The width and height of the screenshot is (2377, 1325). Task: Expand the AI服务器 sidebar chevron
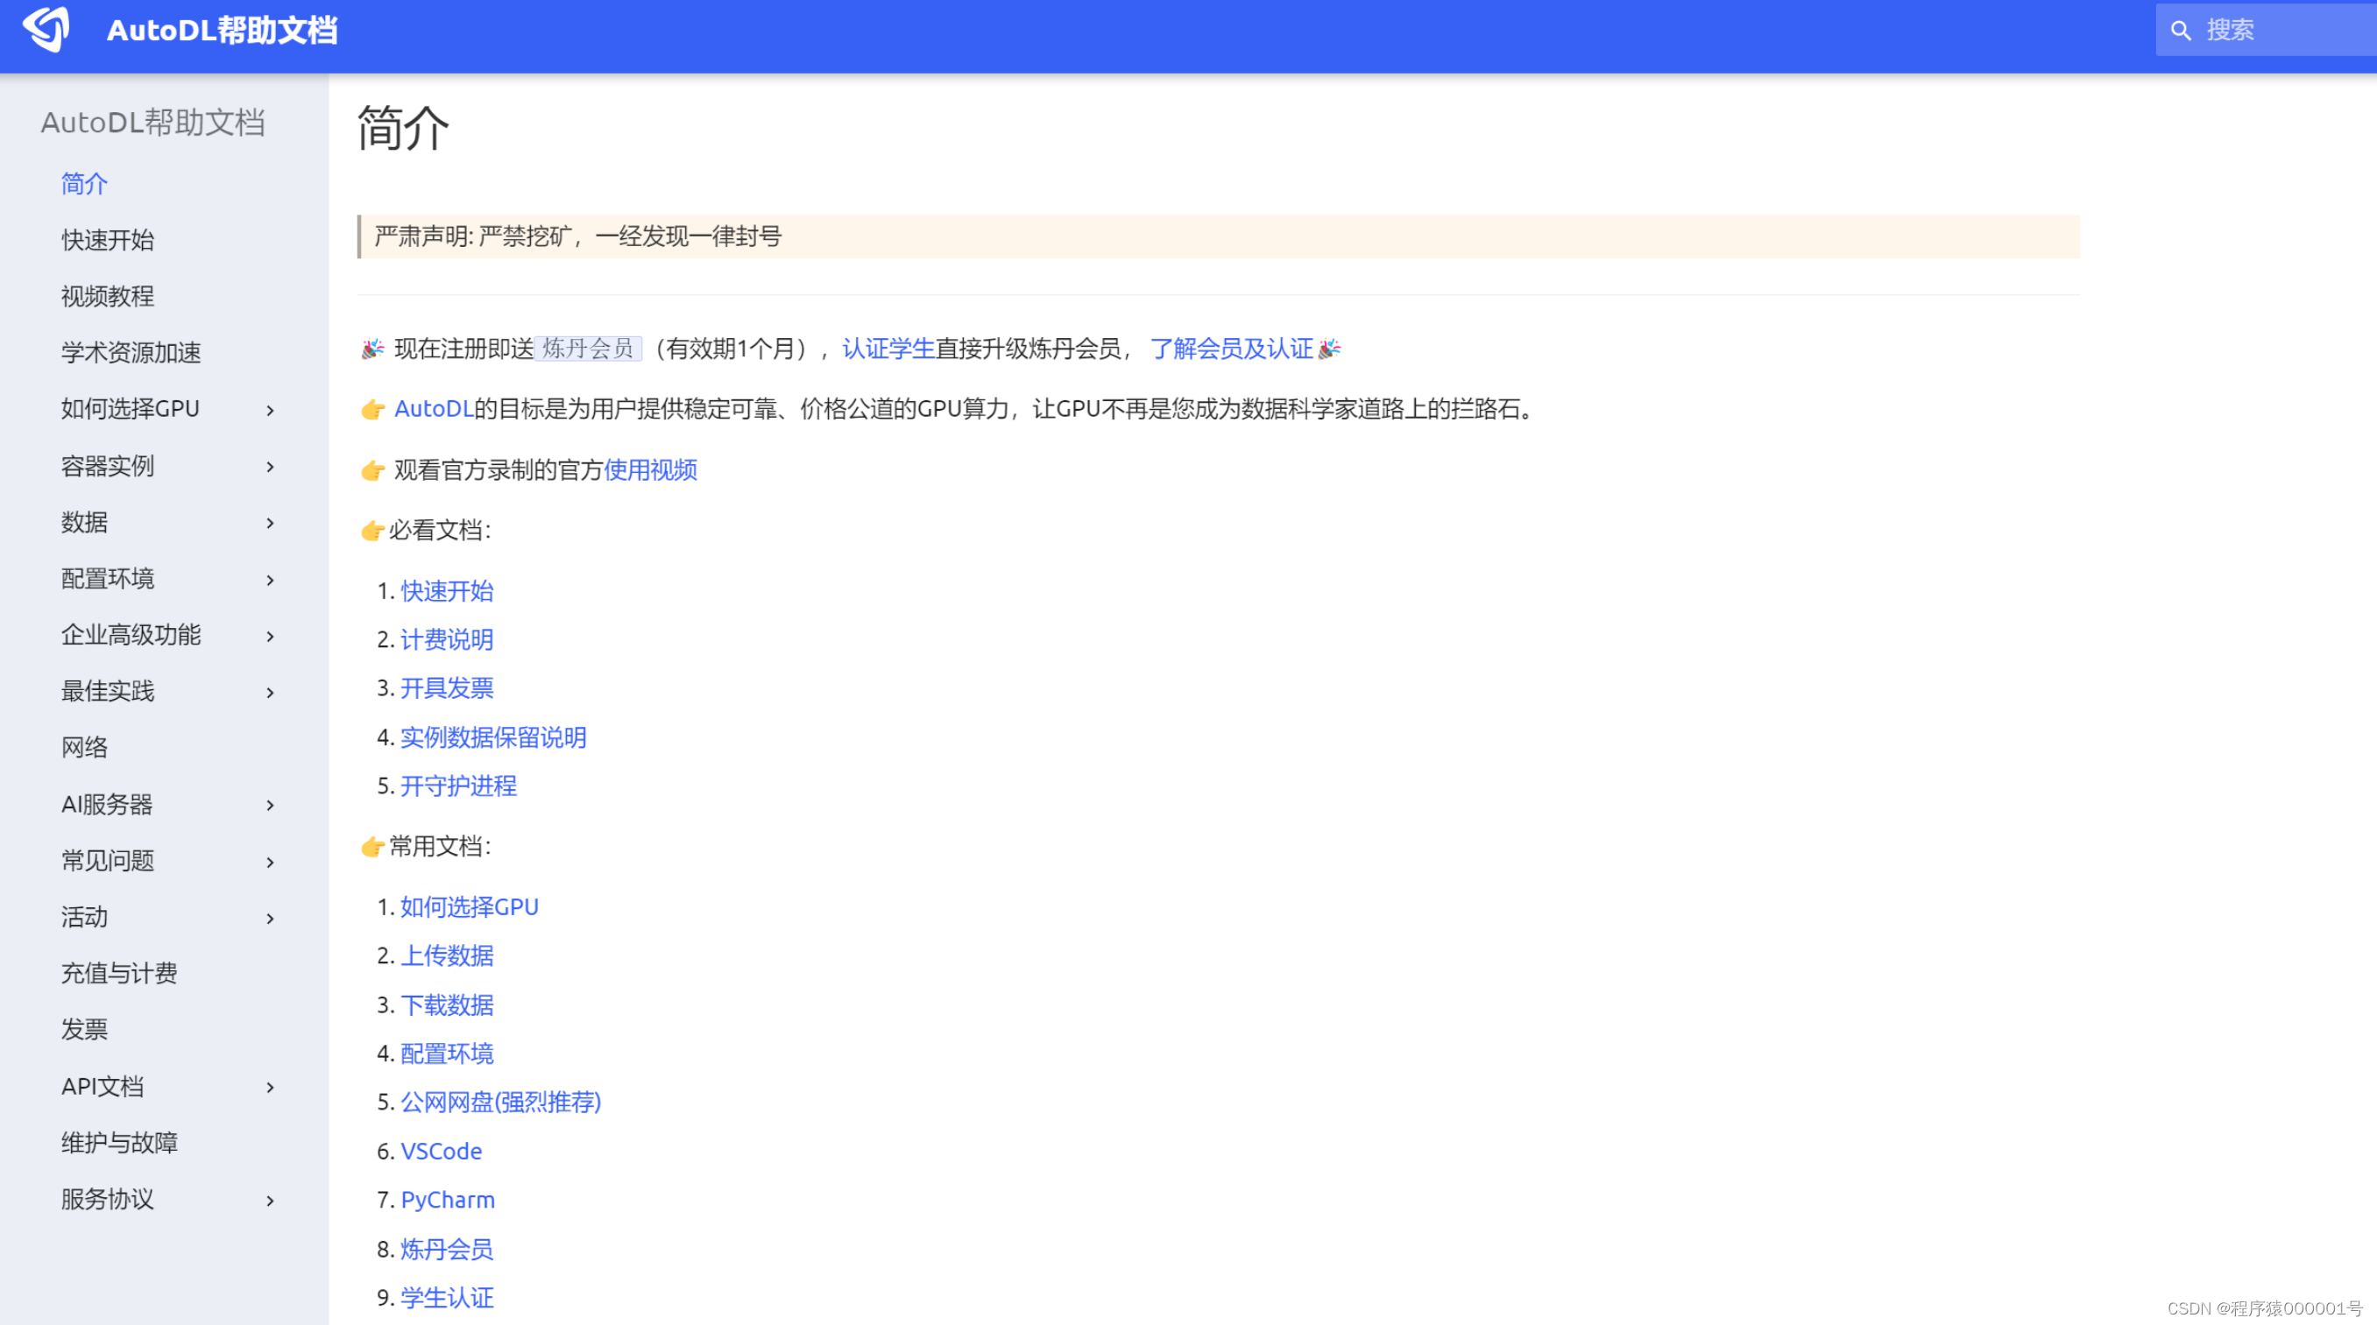pyautogui.click(x=271, y=805)
